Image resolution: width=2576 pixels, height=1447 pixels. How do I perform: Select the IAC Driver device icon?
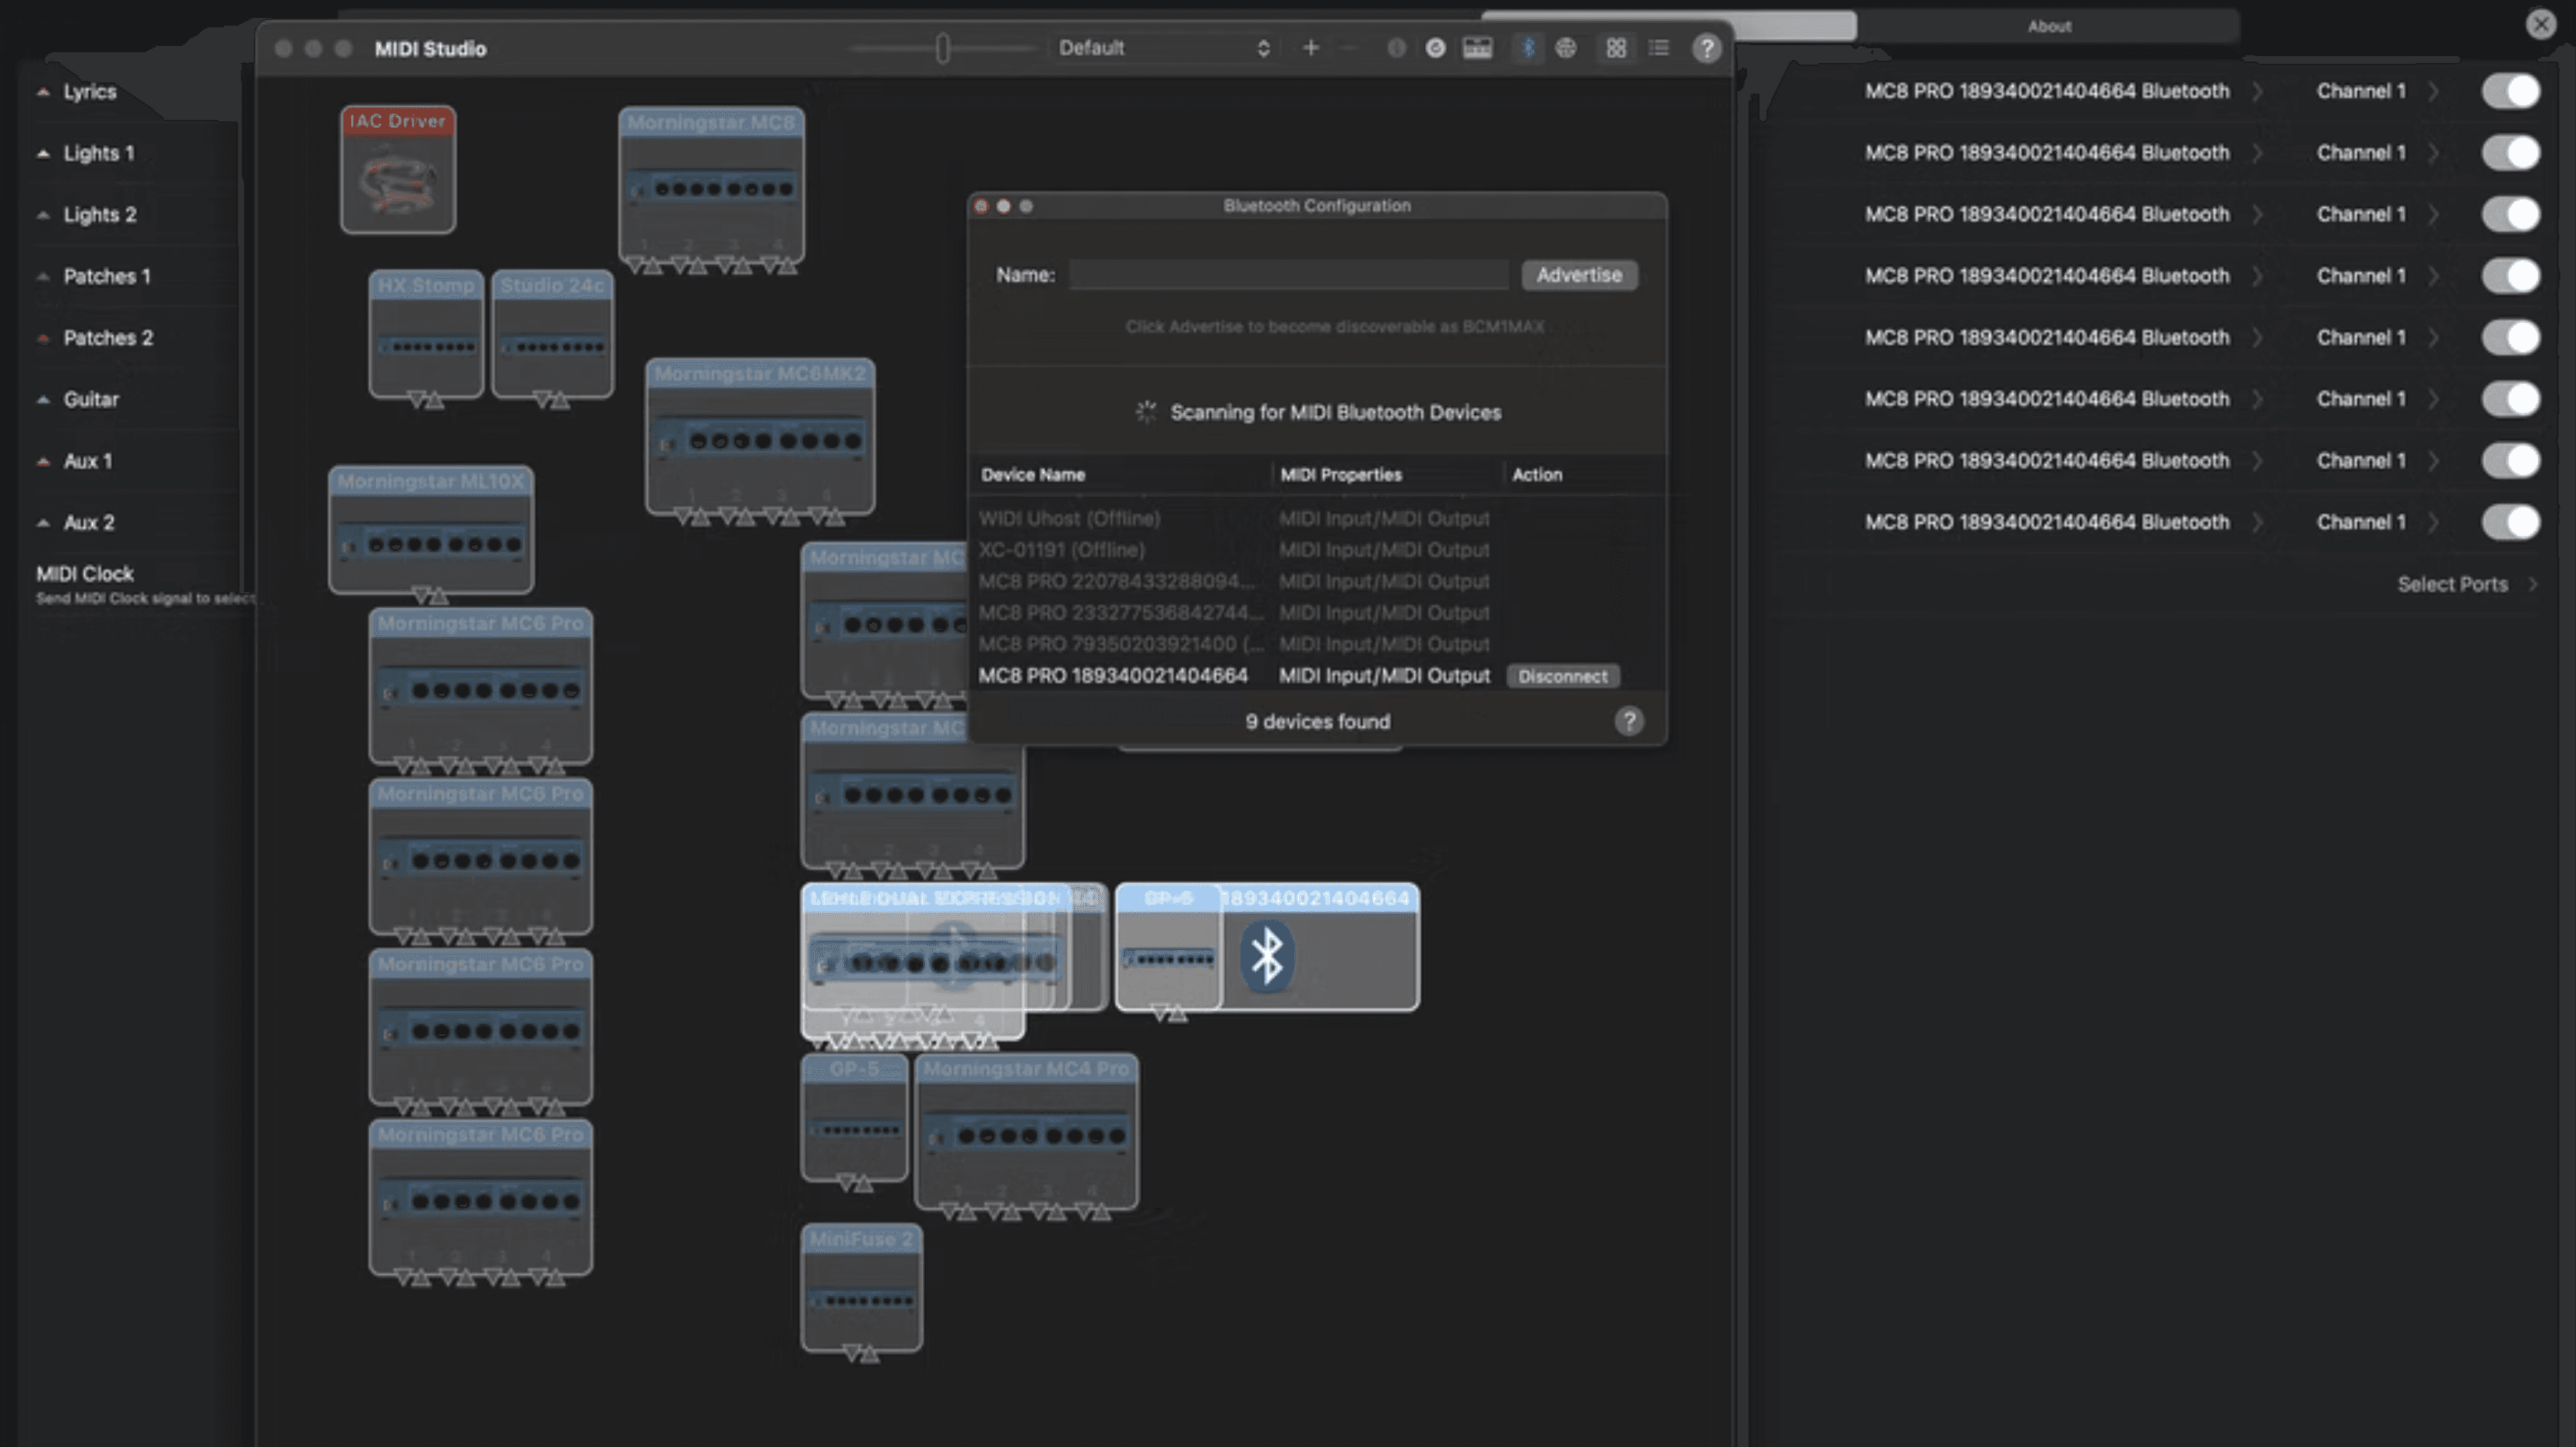398,170
